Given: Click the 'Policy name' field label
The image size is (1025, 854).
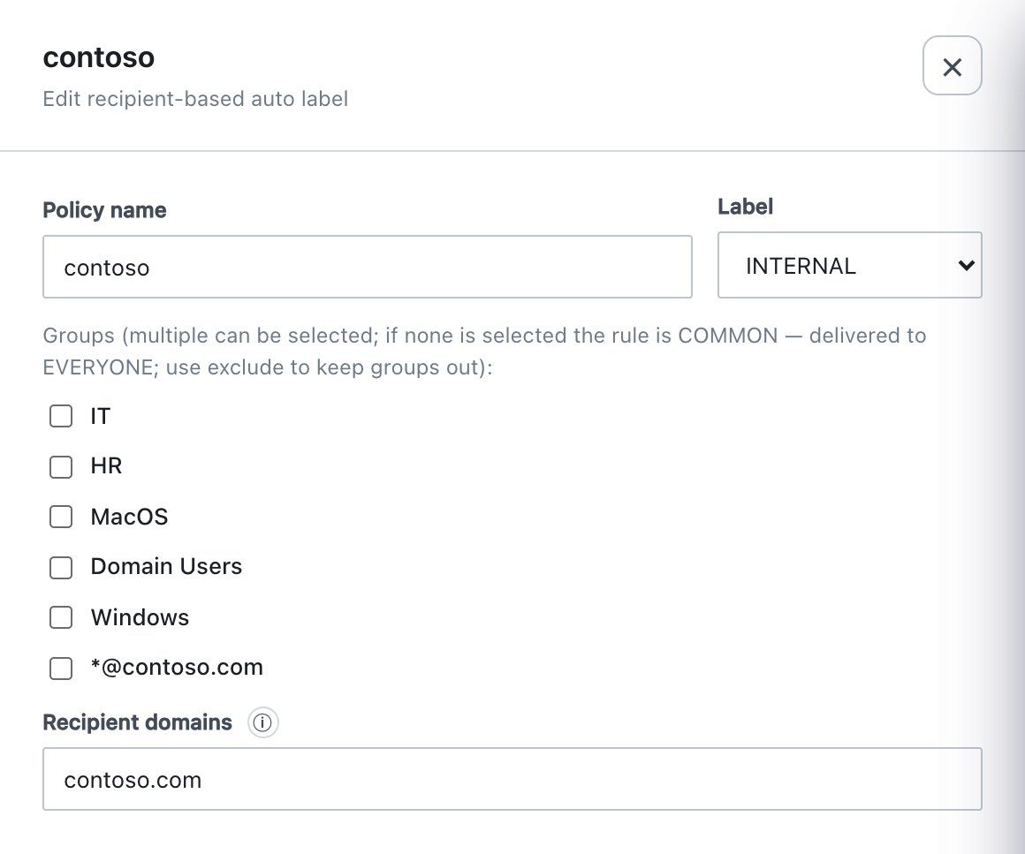Looking at the screenshot, I should point(104,210).
